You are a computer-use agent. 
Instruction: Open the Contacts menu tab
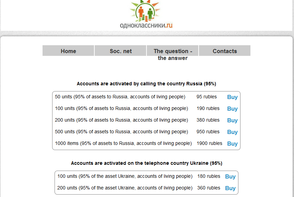coord(225,51)
